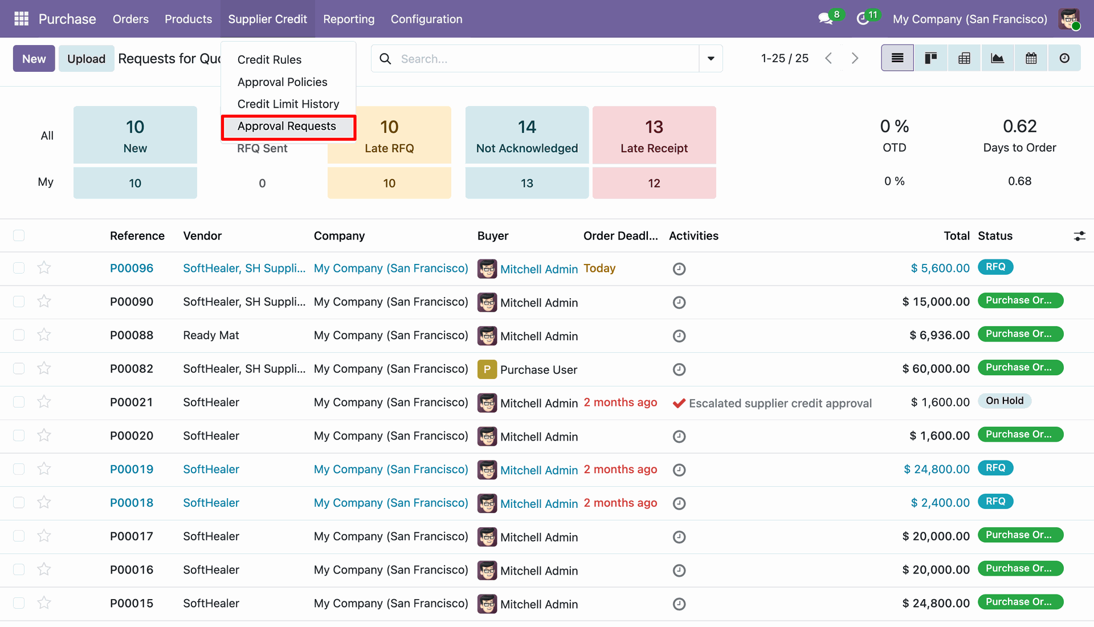
Task: Open the activity clock for P00090
Action: click(x=679, y=302)
